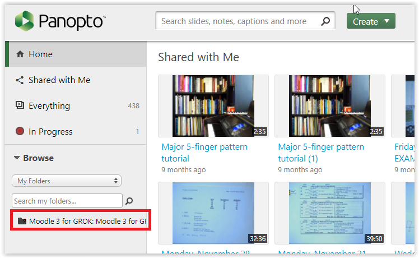
Task: Collapse the Browse section triangle
Action: tap(17, 158)
